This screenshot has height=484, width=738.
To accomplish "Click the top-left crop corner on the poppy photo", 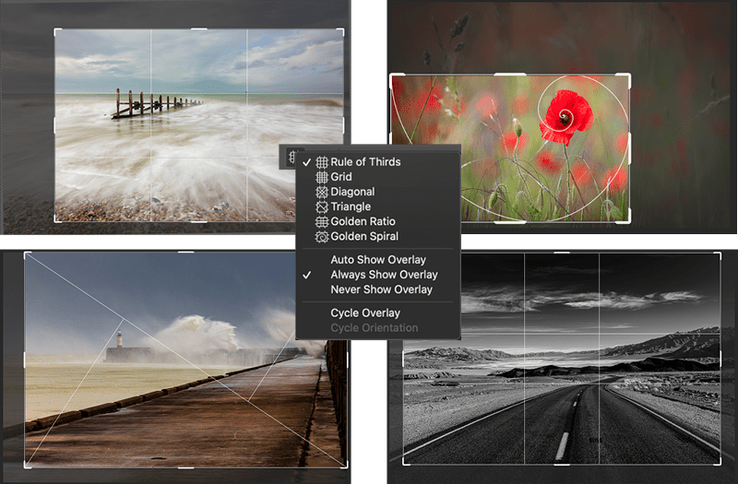I will point(395,77).
